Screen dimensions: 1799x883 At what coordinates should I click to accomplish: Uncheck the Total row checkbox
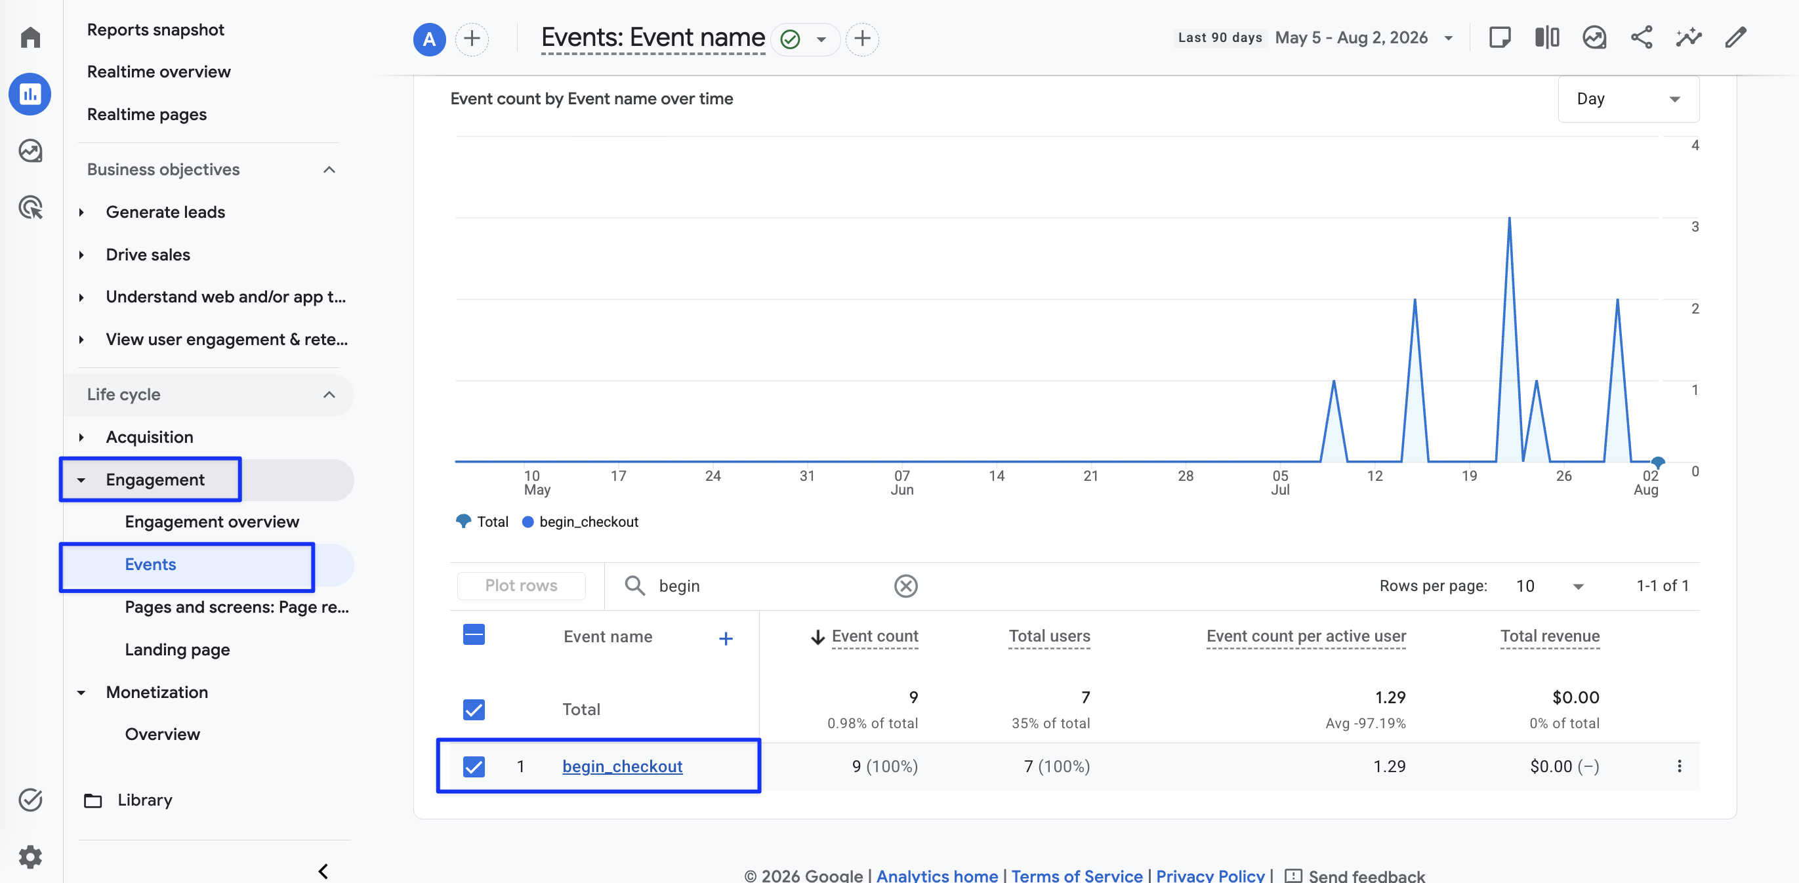point(474,709)
